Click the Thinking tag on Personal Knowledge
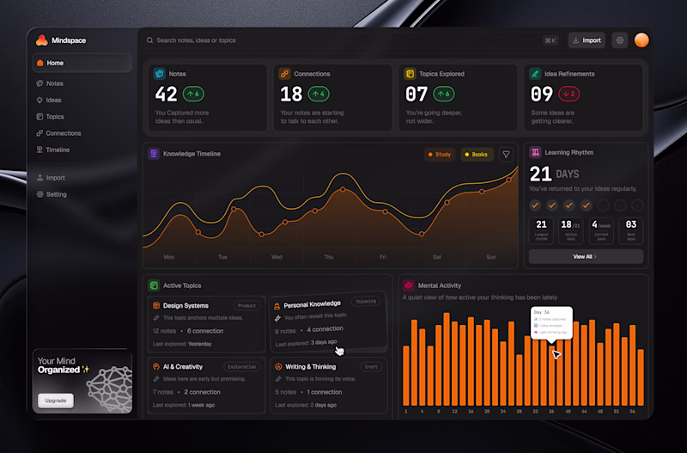The width and height of the screenshot is (687, 453). point(366,301)
